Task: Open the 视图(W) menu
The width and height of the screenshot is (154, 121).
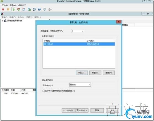Action: pos(13,5)
